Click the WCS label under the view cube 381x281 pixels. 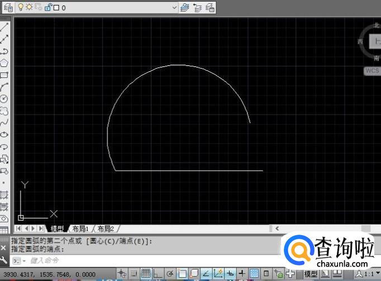372,71
